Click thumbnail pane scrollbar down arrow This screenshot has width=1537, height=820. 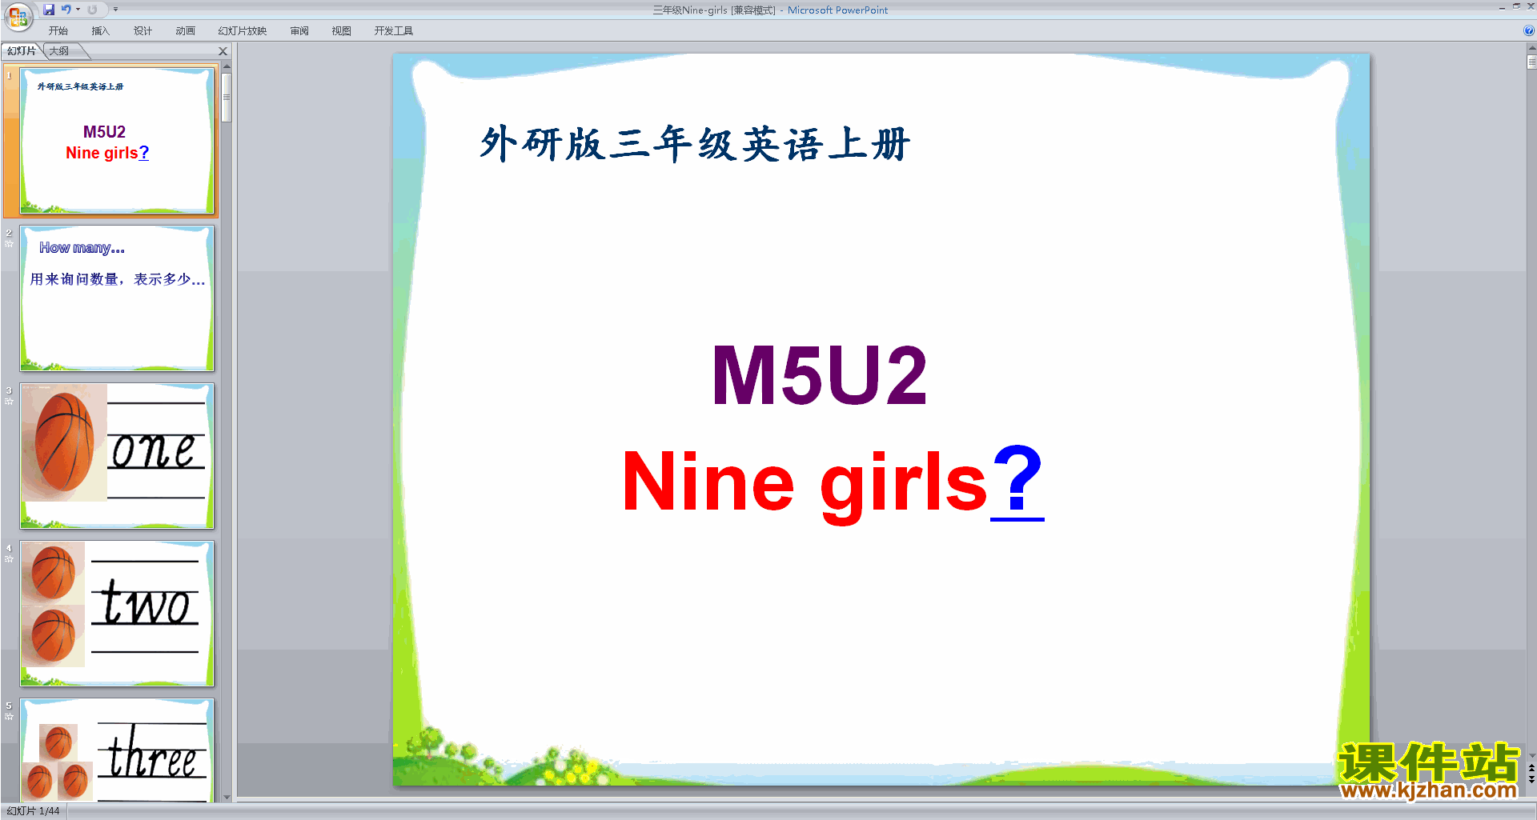click(227, 797)
